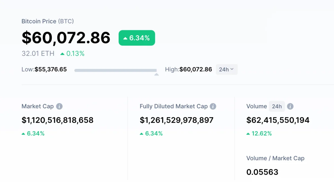The width and height of the screenshot is (334, 185).
Task: Open the 24h dropdown next to High price
Action: [227, 69]
